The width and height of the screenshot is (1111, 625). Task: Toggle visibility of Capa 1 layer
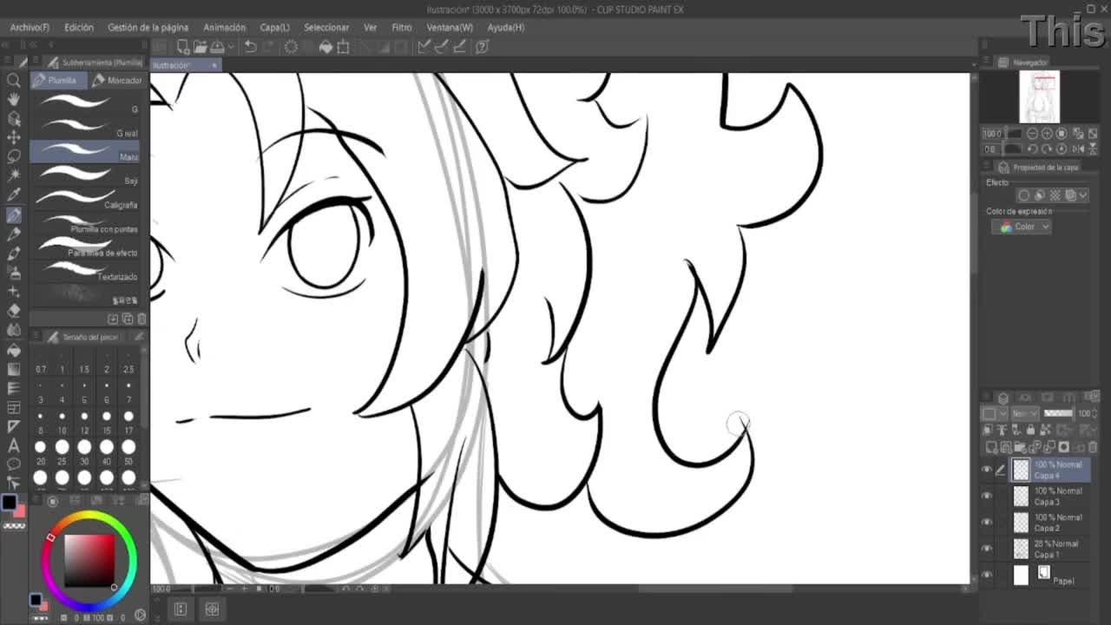[x=986, y=549]
